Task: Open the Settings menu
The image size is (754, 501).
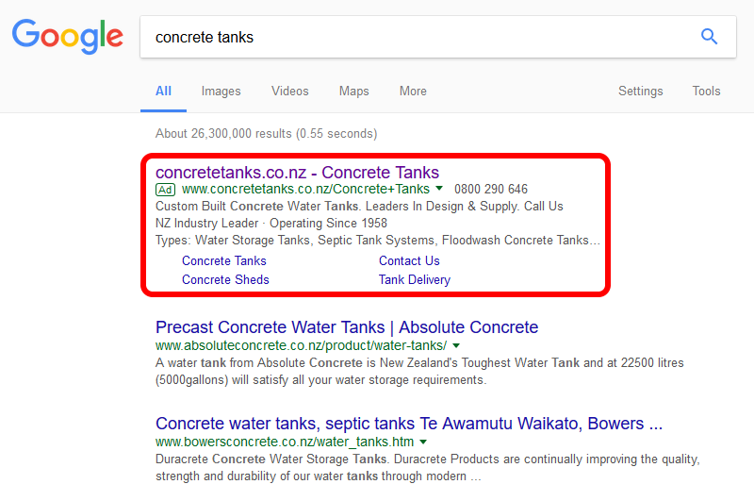Action: 640,92
